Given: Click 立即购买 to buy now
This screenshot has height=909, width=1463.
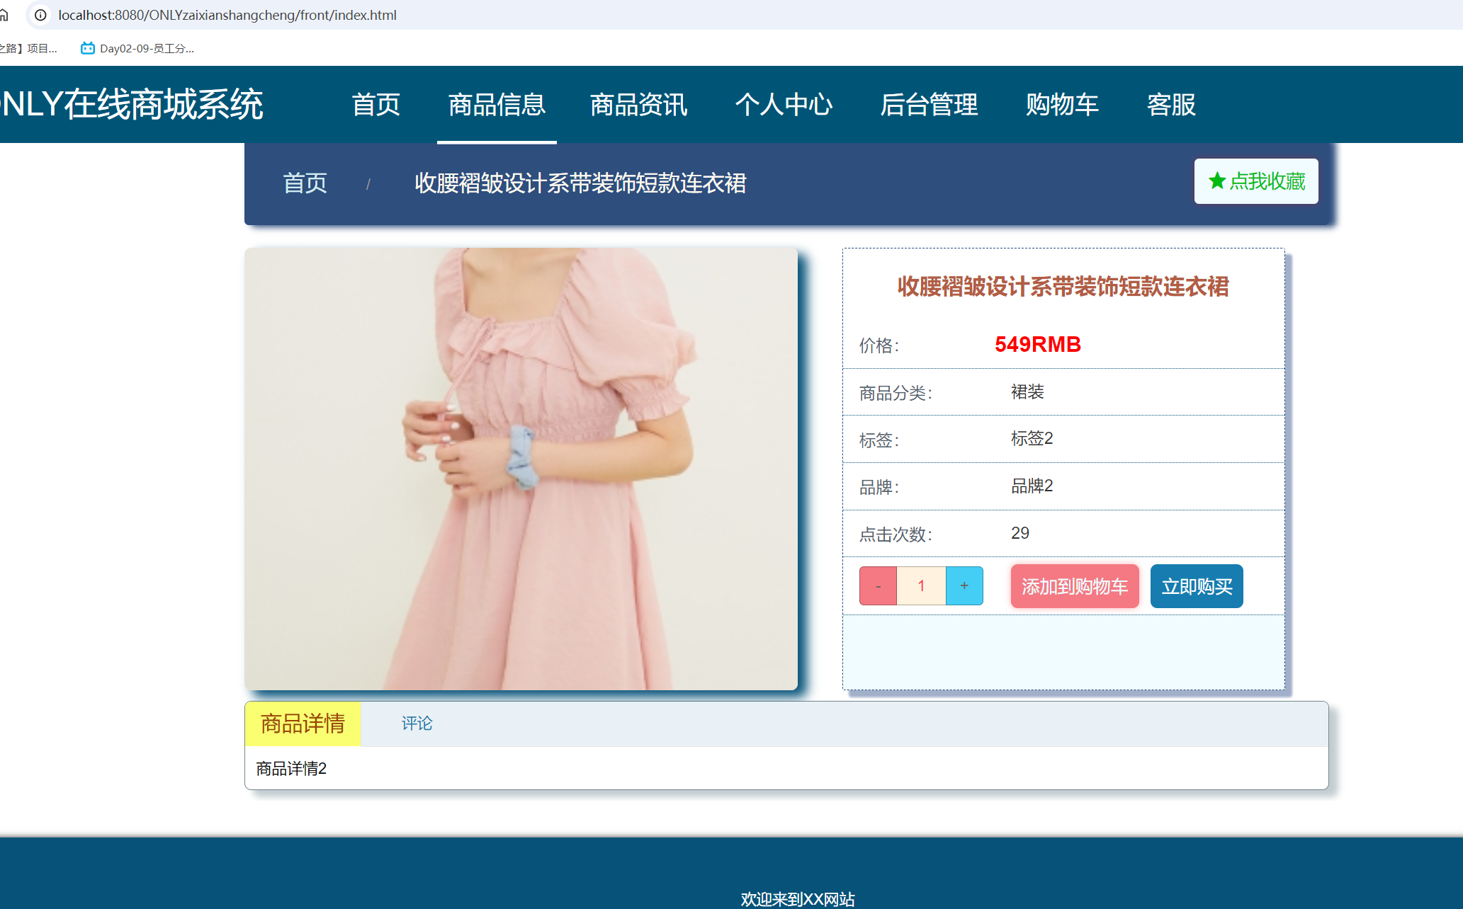Looking at the screenshot, I should point(1196,586).
